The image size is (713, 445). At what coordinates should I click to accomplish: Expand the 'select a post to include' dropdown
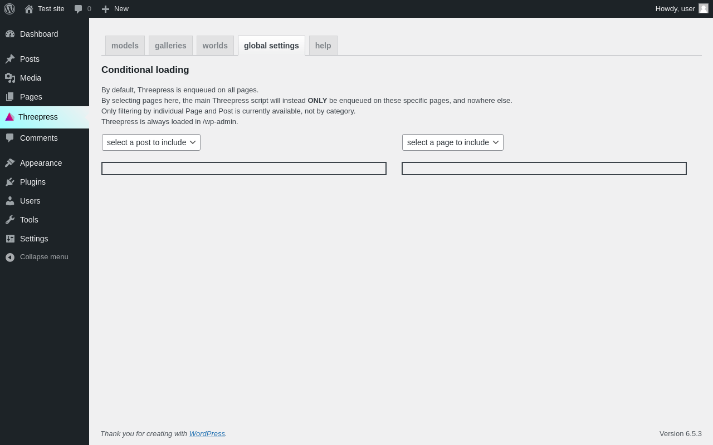tap(151, 142)
